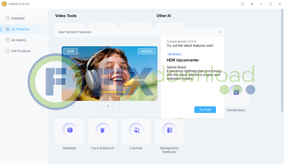Go to the previous feature slide
The height and width of the screenshot is (164, 284).
(101, 106)
